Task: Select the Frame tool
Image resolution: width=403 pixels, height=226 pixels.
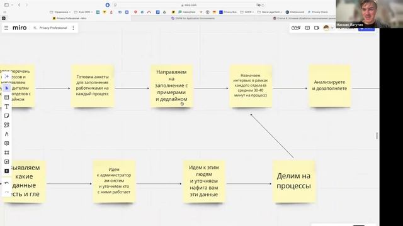Action: pyautogui.click(x=7, y=153)
